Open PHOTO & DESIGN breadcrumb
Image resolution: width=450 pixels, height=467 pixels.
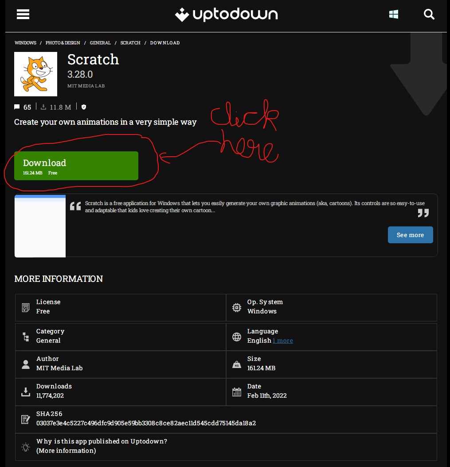point(63,43)
